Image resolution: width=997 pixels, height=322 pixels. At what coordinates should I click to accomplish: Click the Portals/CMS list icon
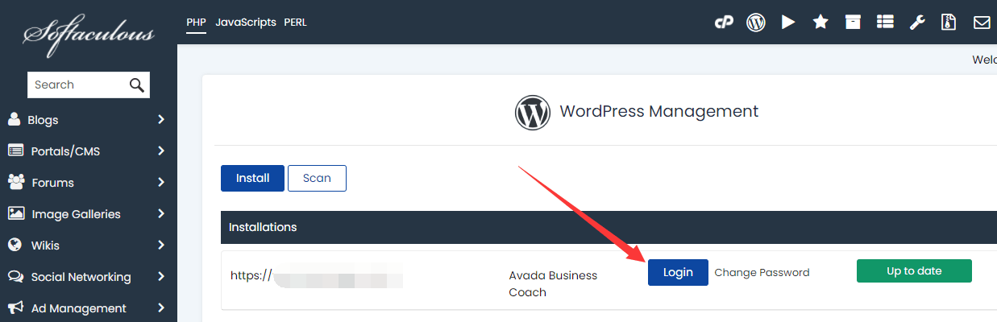coord(15,151)
